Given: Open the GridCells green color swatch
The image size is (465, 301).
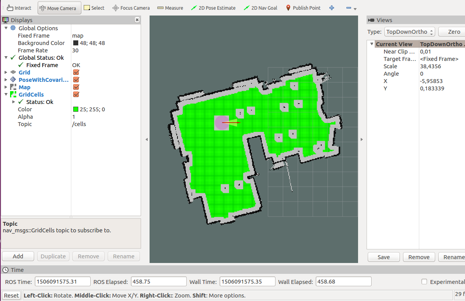Looking at the screenshot, I should [75, 109].
